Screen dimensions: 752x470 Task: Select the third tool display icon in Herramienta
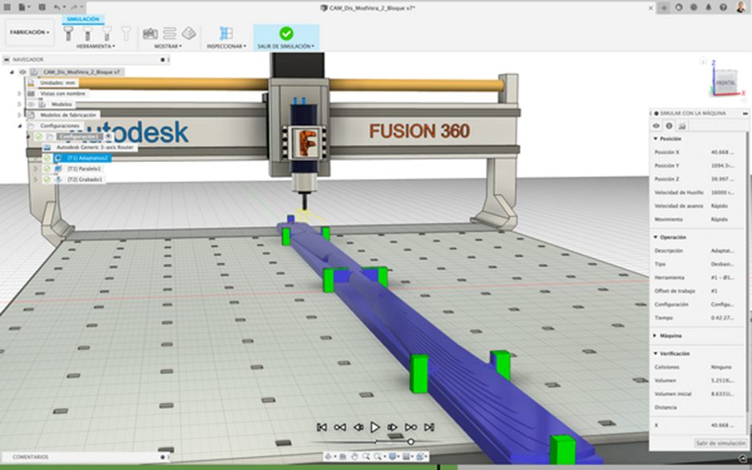[x=107, y=34]
